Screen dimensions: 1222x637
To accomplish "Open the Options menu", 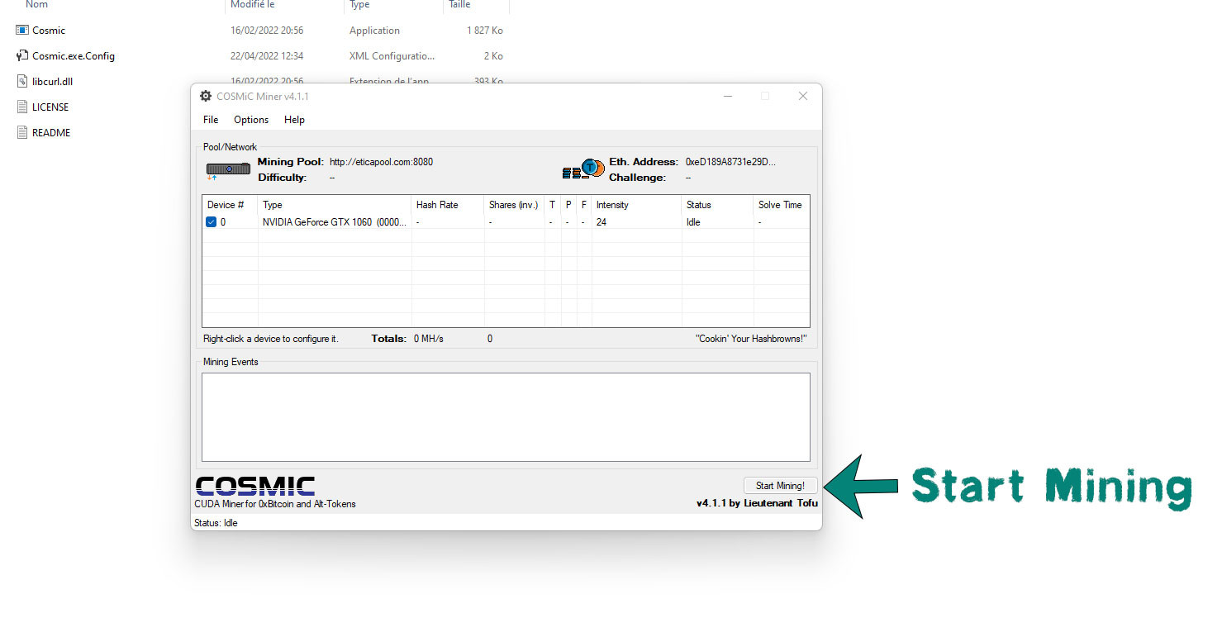I will pyautogui.click(x=251, y=120).
